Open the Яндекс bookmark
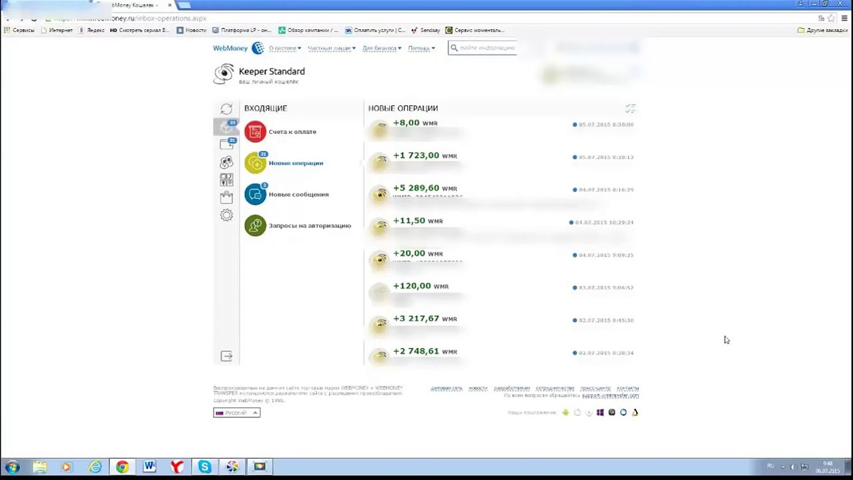This screenshot has width=853, height=480. (x=92, y=30)
